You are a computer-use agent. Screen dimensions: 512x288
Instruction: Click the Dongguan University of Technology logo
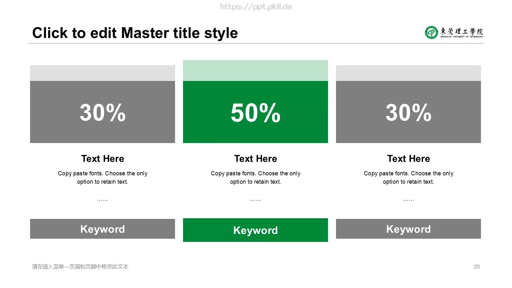click(x=454, y=32)
